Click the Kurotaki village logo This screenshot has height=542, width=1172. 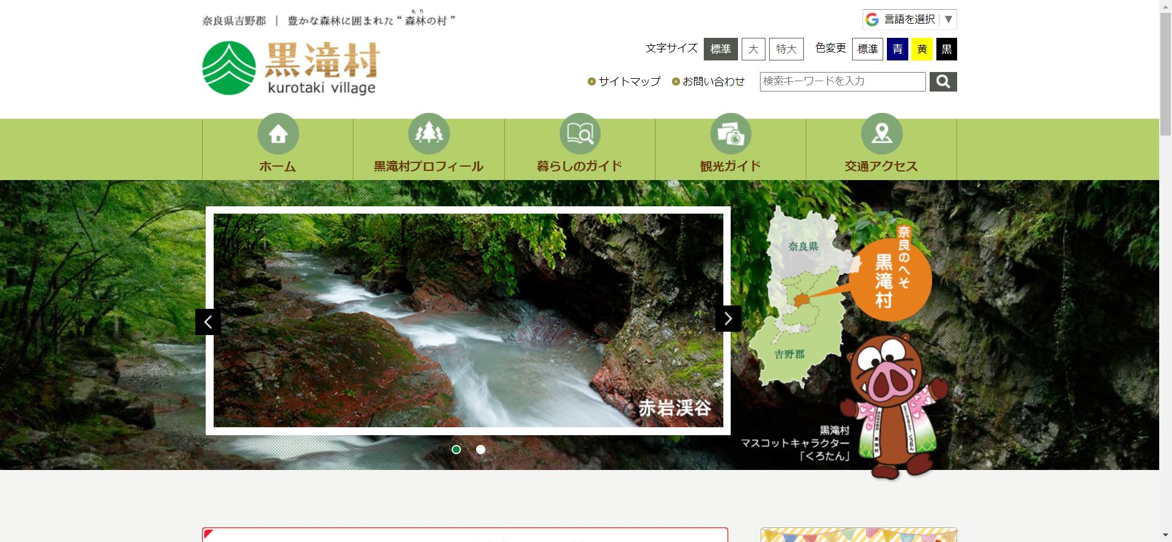tap(291, 68)
